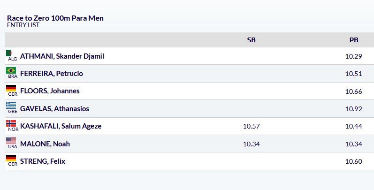Open MALONE, Noah entry

[45, 144]
